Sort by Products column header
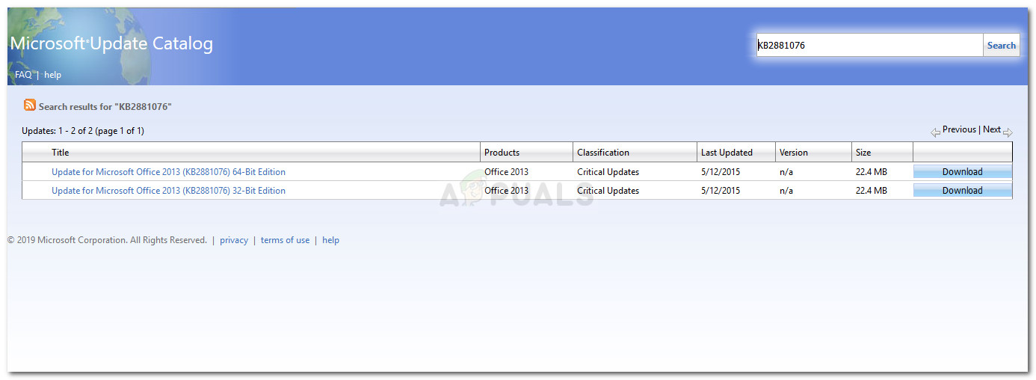Image resolution: width=1036 pixels, height=380 pixels. coord(502,153)
